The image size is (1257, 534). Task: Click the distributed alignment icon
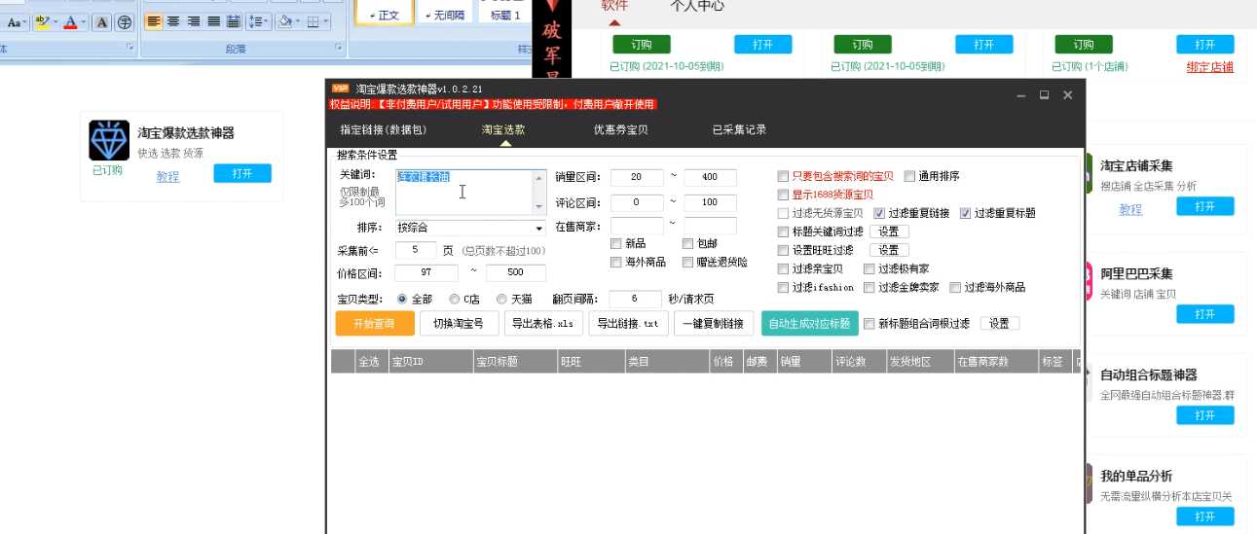tap(233, 21)
